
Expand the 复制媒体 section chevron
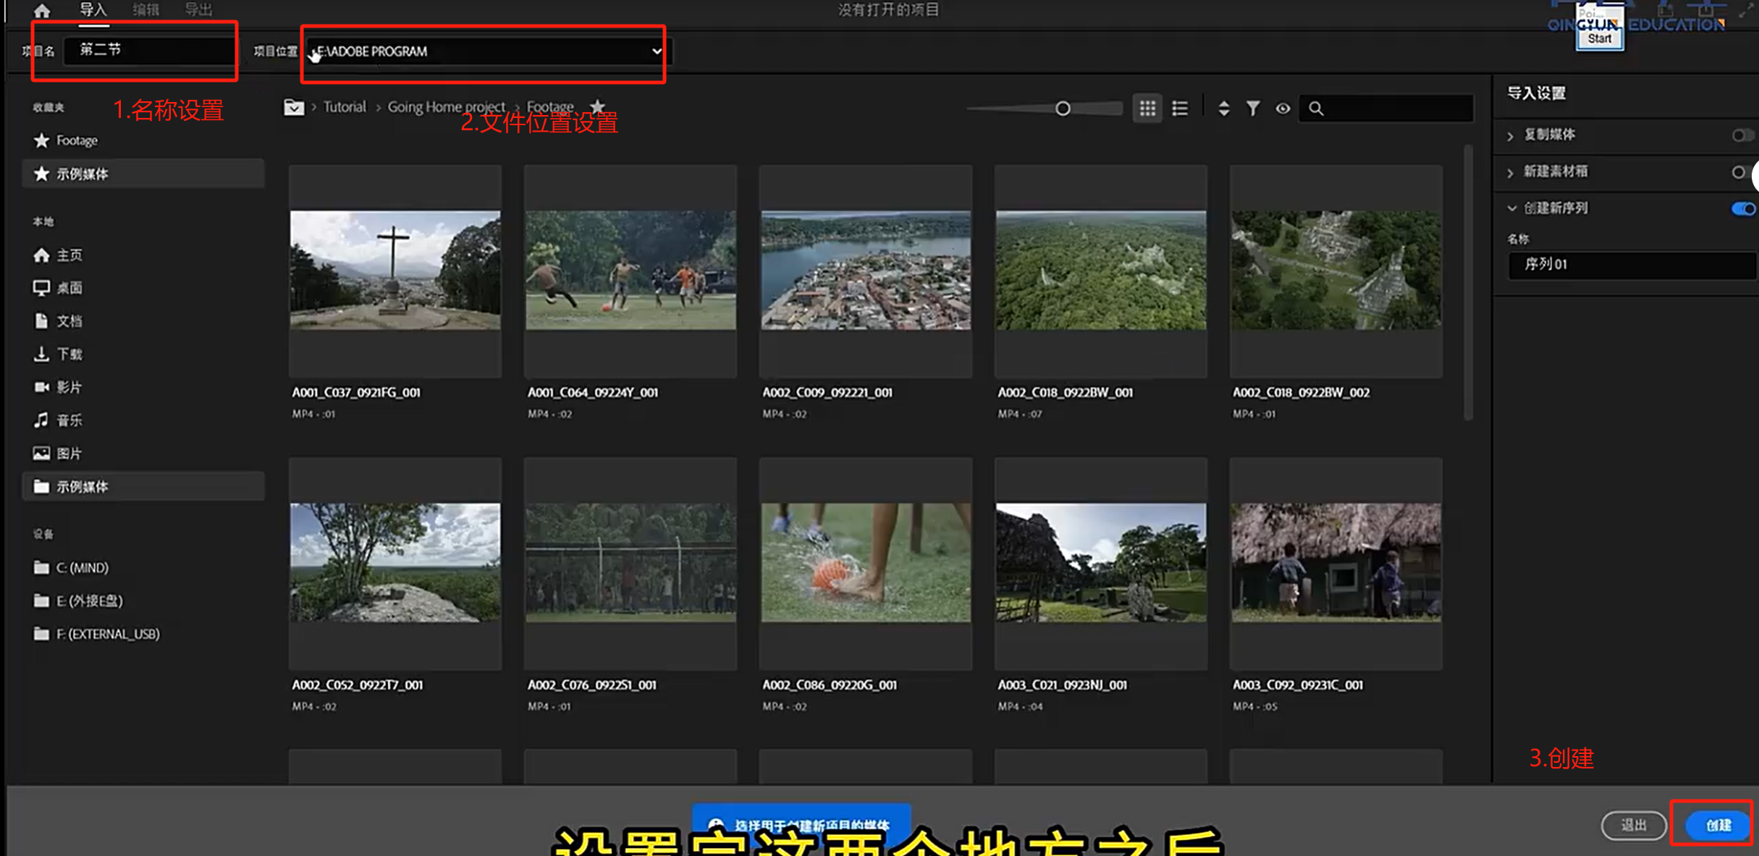click(x=1511, y=135)
